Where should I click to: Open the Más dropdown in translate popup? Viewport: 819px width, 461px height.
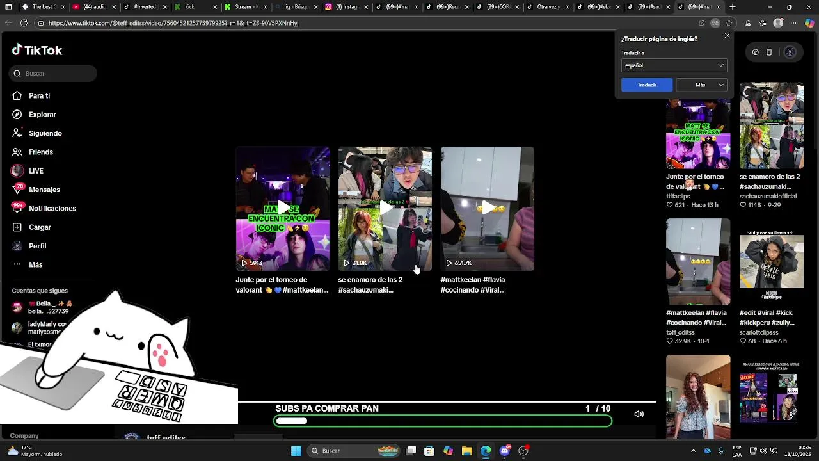[x=702, y=85]
